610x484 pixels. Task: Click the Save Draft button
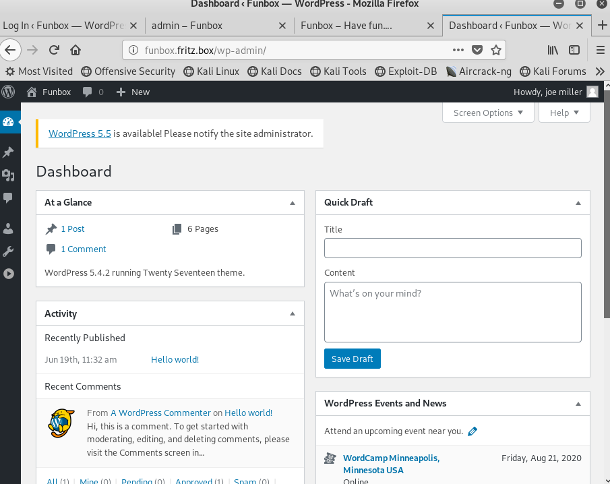pos(353,359)
